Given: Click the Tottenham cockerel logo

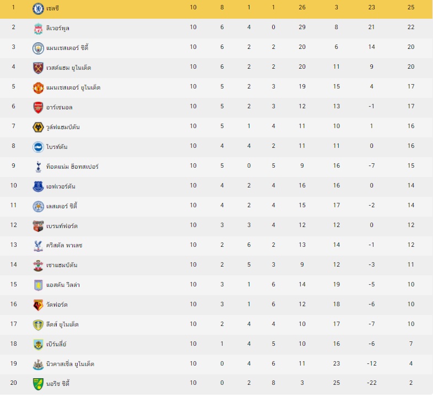Looking at the screenshot, I should pos(38,167).
